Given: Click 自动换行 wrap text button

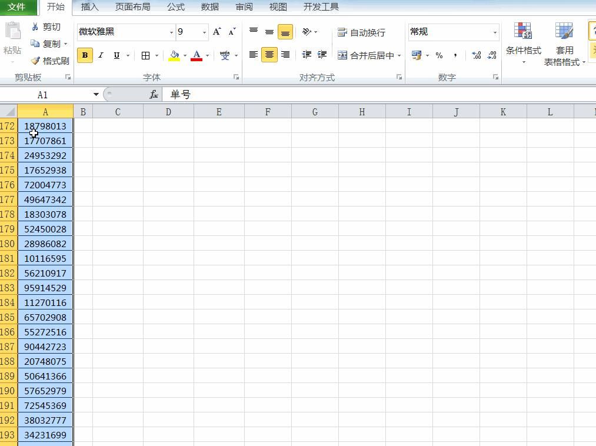Looking at the screenshot, I should coord(361,33).
